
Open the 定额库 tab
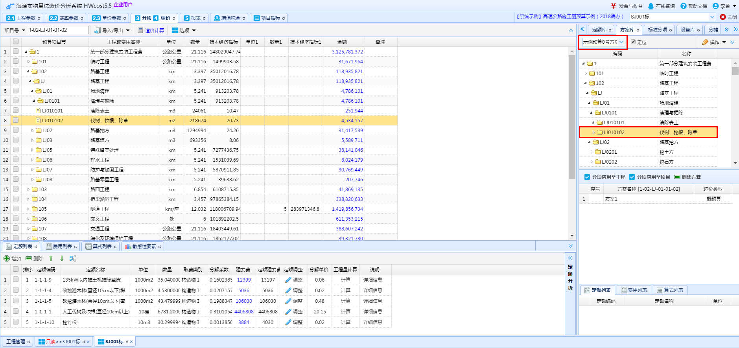coord(599,30)
